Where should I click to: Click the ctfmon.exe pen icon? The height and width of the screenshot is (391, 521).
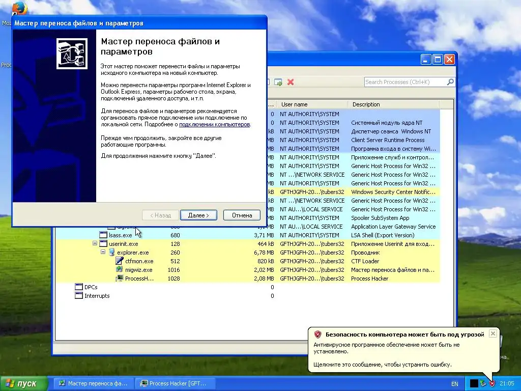[x=120, y=261]
